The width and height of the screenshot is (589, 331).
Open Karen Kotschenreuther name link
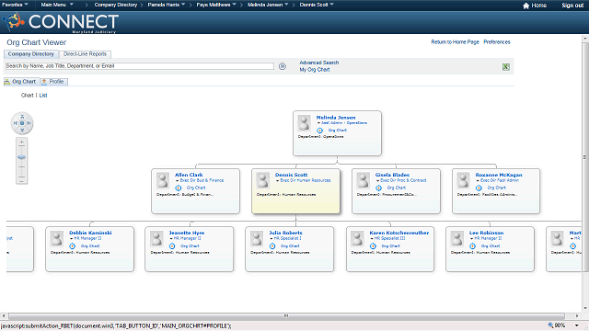click(398, 233)
